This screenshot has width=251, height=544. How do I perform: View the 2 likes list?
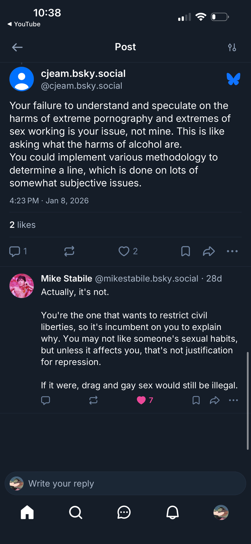(x=23, y=225)
